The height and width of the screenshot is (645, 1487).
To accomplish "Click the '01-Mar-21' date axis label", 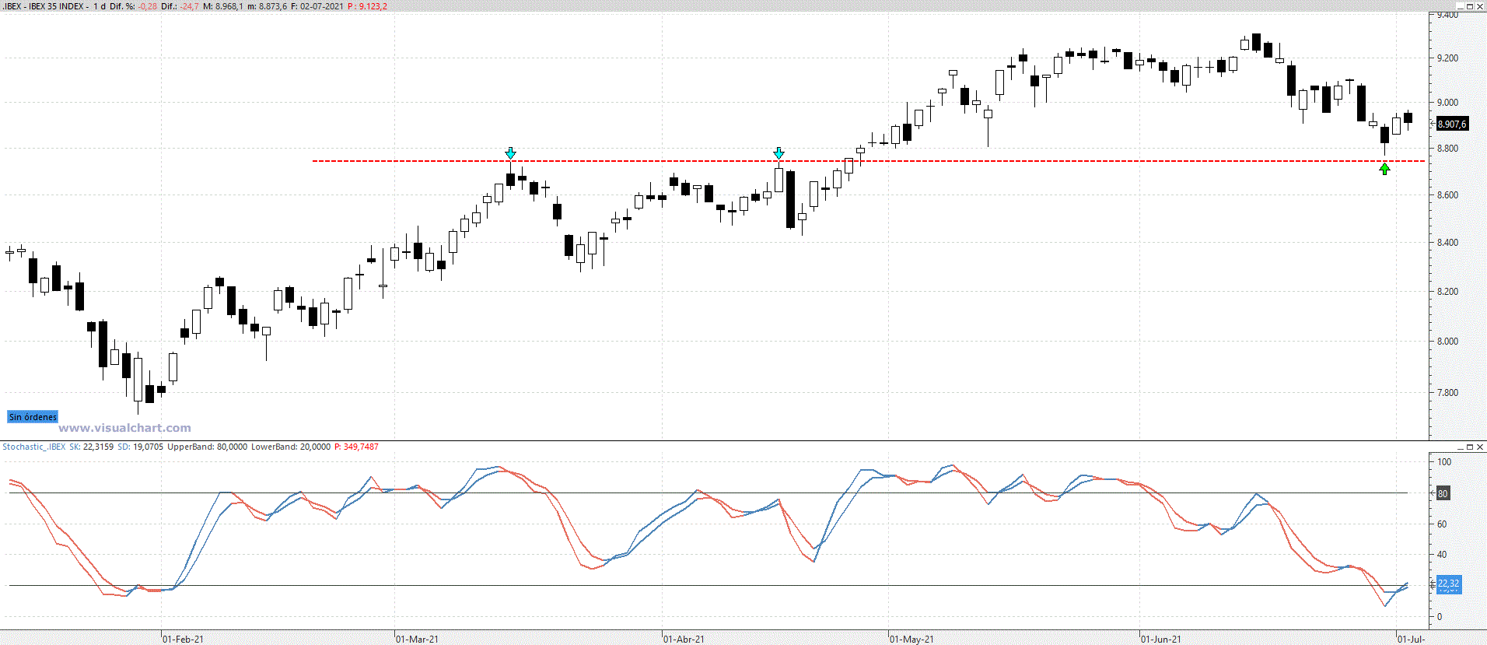I will pyautogui.click(x=417, y=639).
